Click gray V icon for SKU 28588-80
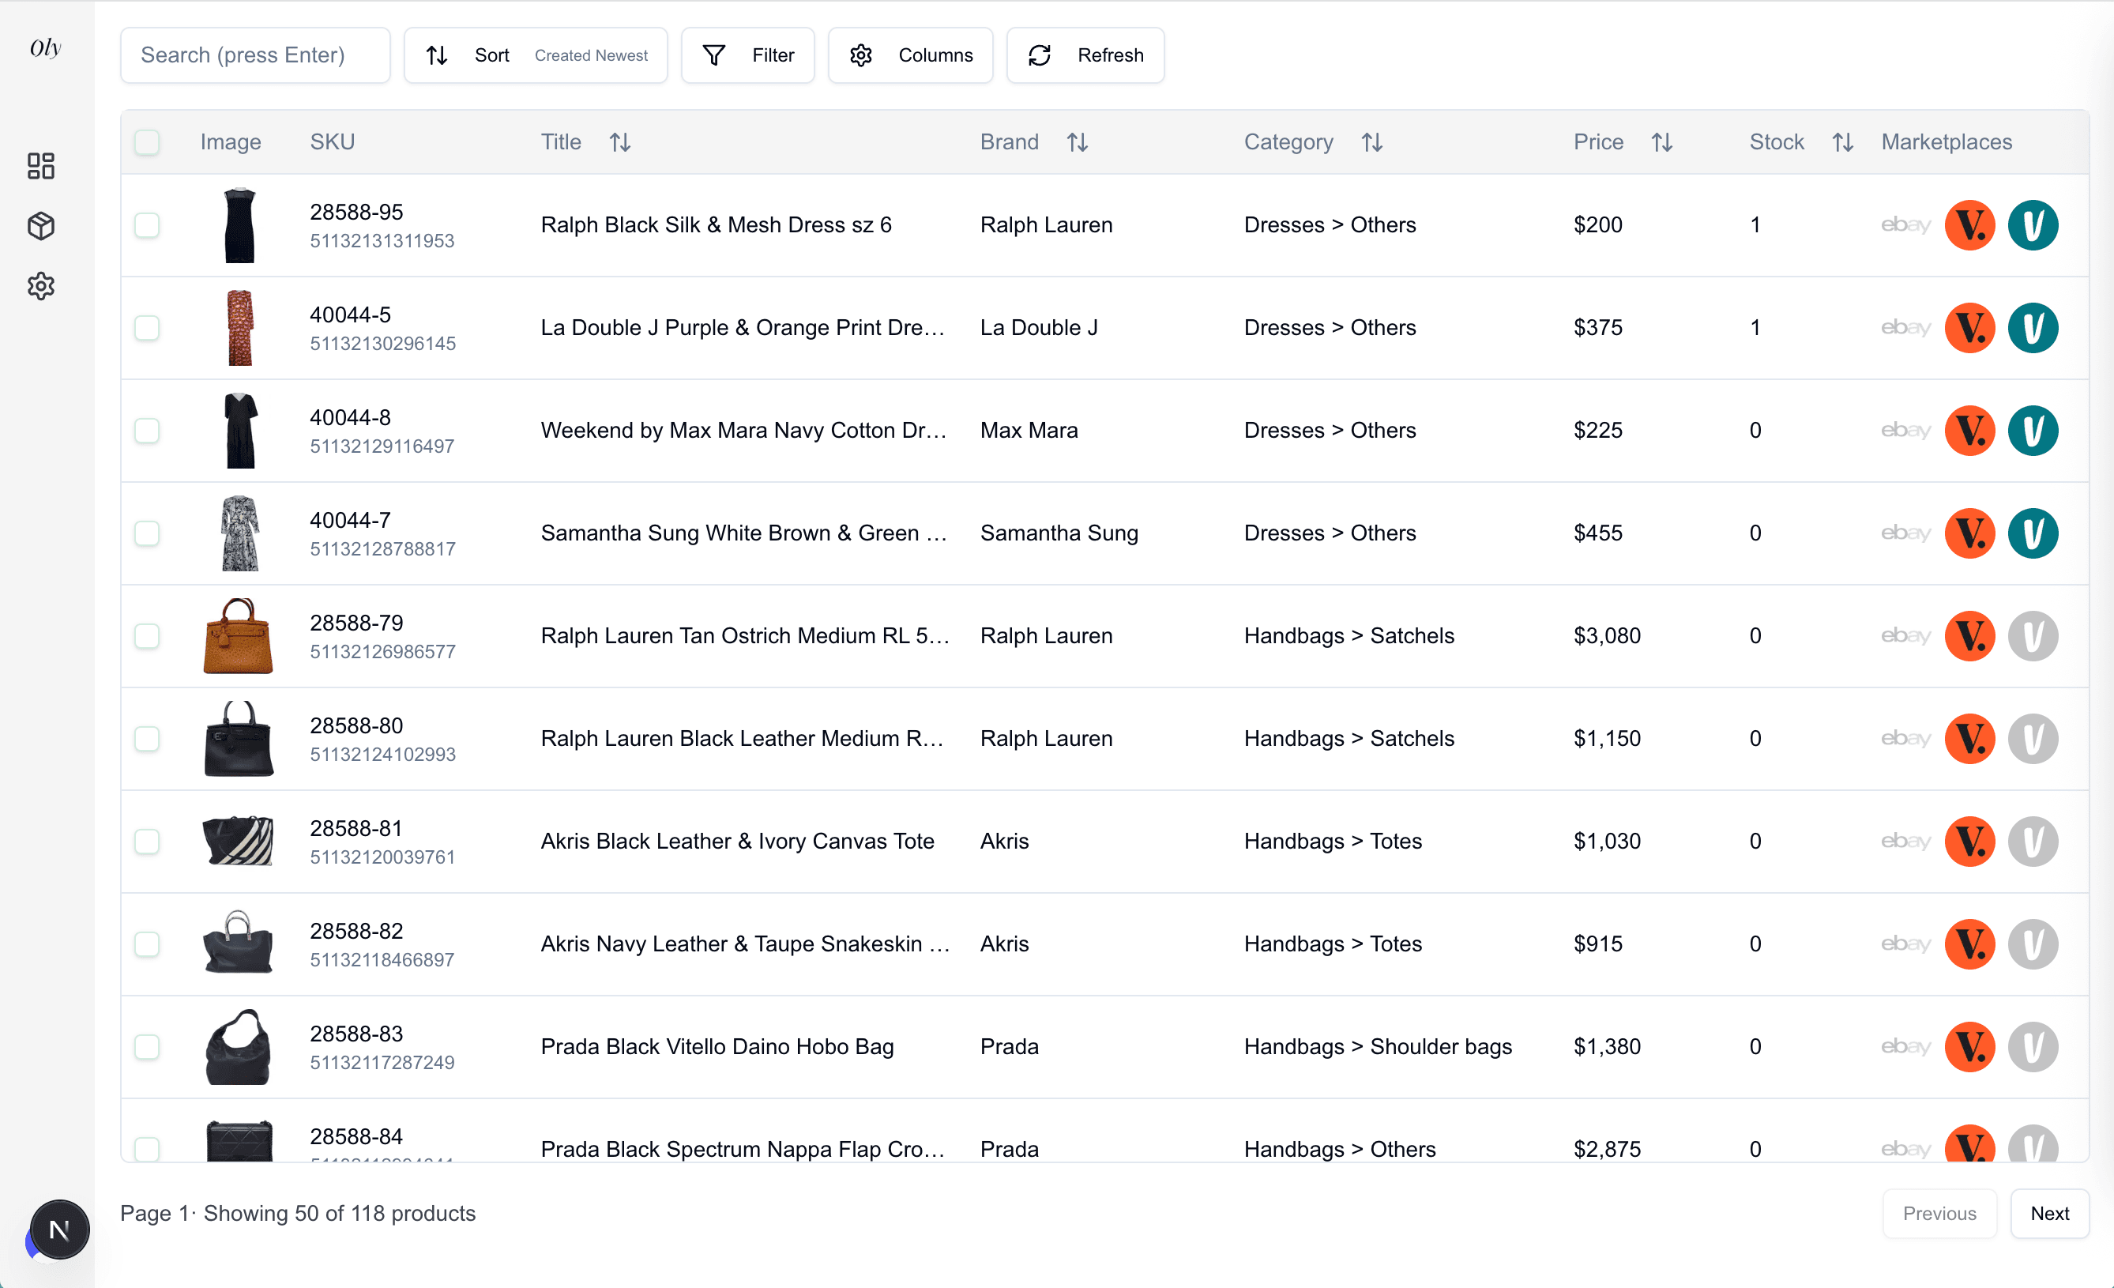 pyautogui.click(x=2033, y=738)
